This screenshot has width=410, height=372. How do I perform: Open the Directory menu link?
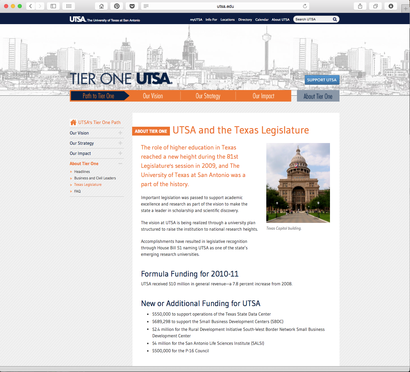245,20
